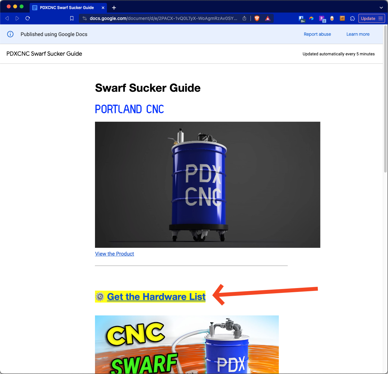
Task: Reload the current page
Action: [28, 18]
